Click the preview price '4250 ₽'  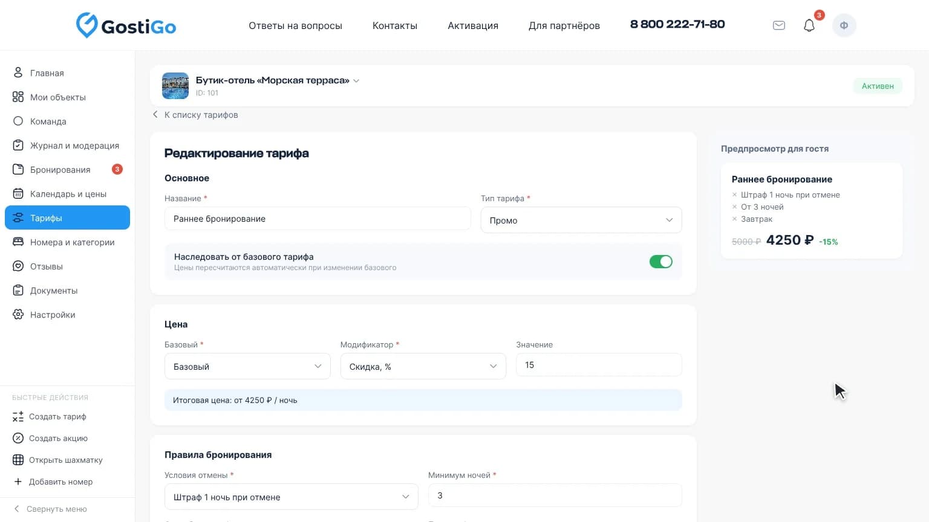point(790,240)
